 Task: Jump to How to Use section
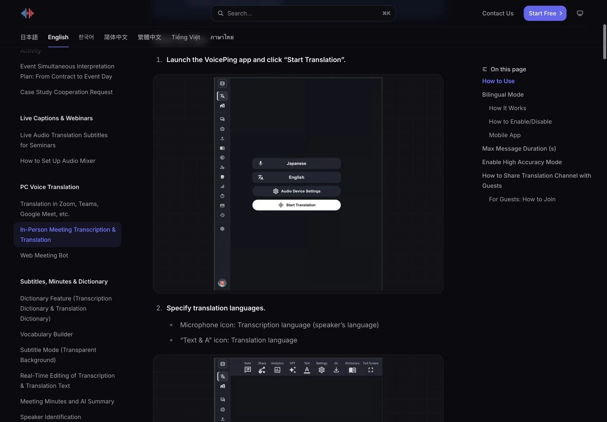point(498,81)
